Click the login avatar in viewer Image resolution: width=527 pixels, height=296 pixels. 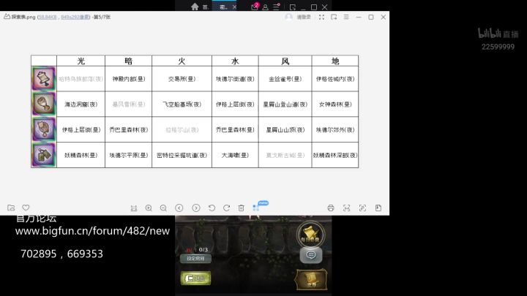tap(288, 17)
